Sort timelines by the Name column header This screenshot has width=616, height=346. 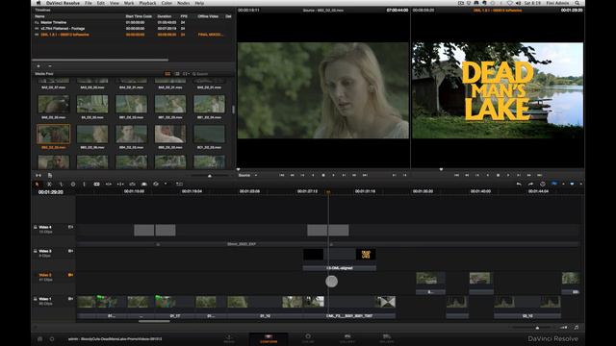point(39,16)
